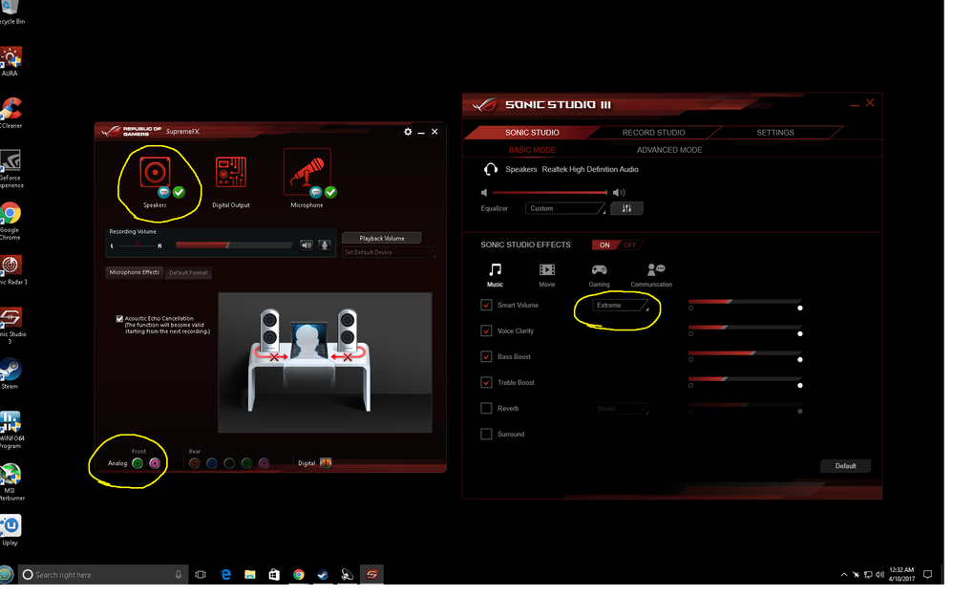This screenshot has width=953, height=596.
Task: Click max volume speaker icon in Sonic Studio
Action: 619,193
